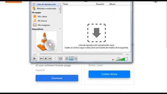This screenshot has height=94, width=167.
Task: Click the Mis imágenes picture icon
Action: [35, 25]
